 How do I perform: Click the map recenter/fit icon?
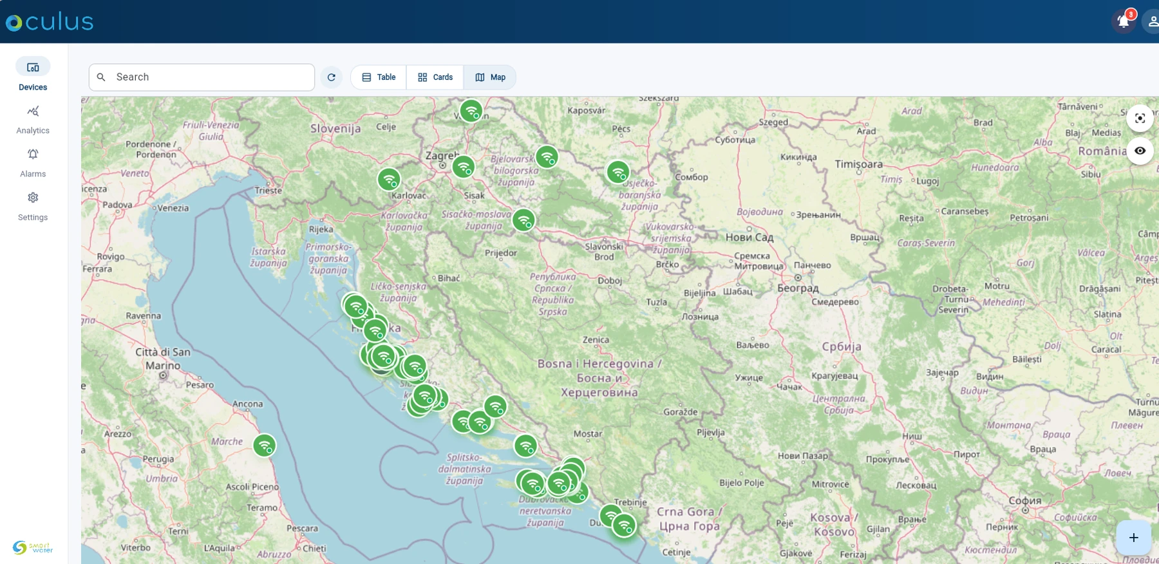[1140, 118]
